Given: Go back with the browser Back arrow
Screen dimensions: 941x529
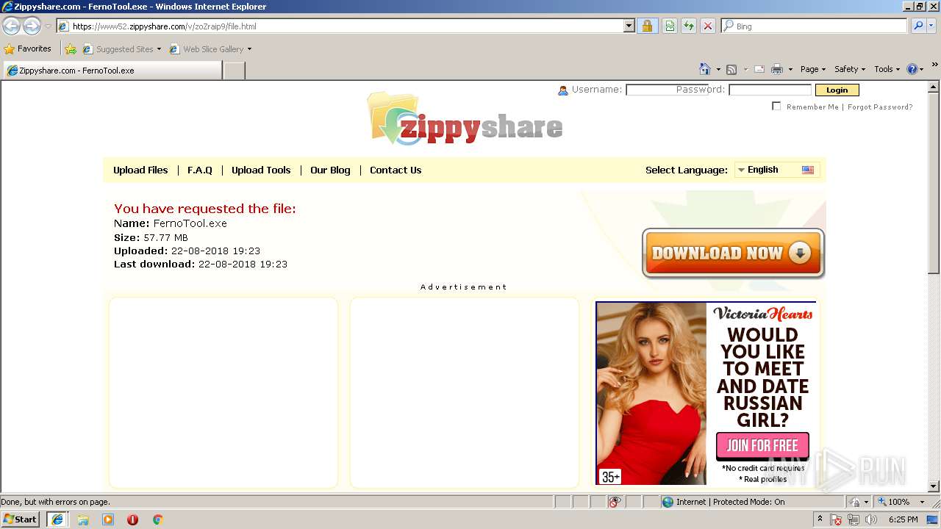Looking at the screenshot, I should click(12, 26).
